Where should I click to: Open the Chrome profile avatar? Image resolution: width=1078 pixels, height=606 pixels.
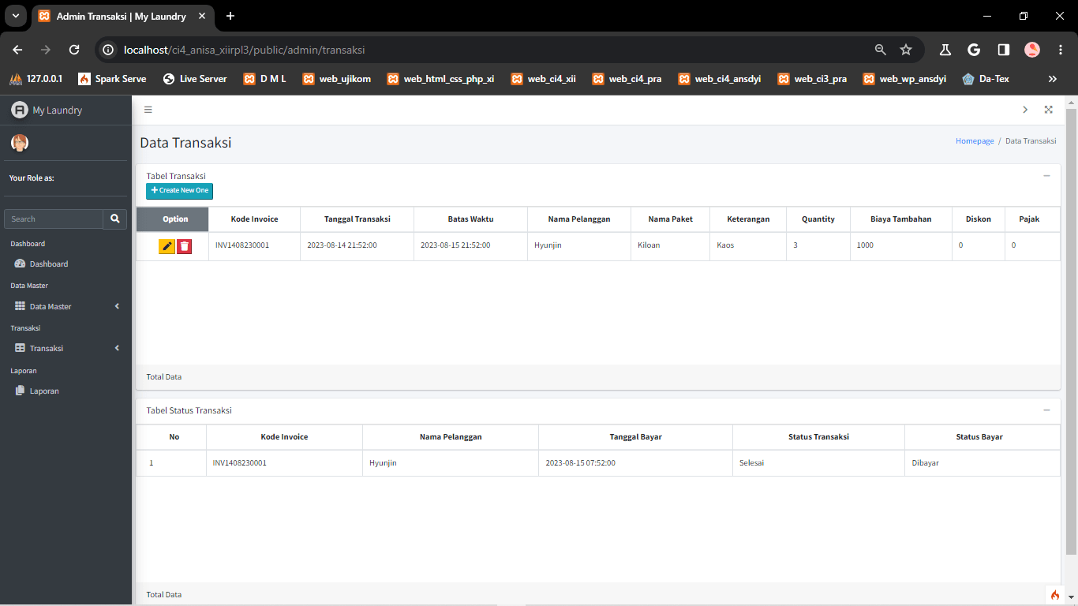(1032, 50)
